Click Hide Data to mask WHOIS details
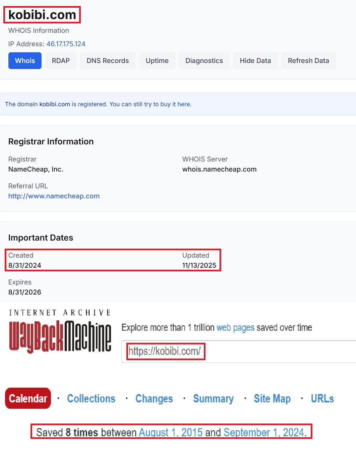 tap(255, 61)
